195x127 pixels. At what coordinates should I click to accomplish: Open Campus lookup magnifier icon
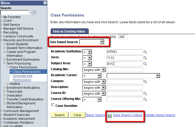(x=145, y=82)
